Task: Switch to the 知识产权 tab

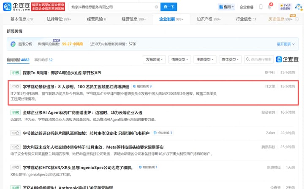Action: [208, 19]
